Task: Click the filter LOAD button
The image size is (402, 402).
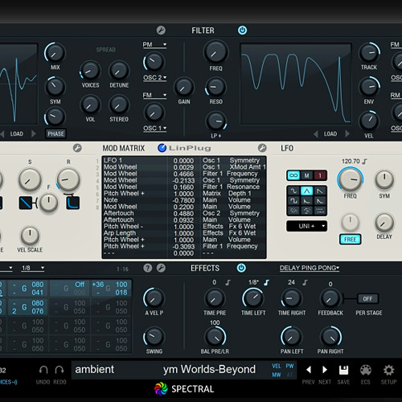Action: 330,133
